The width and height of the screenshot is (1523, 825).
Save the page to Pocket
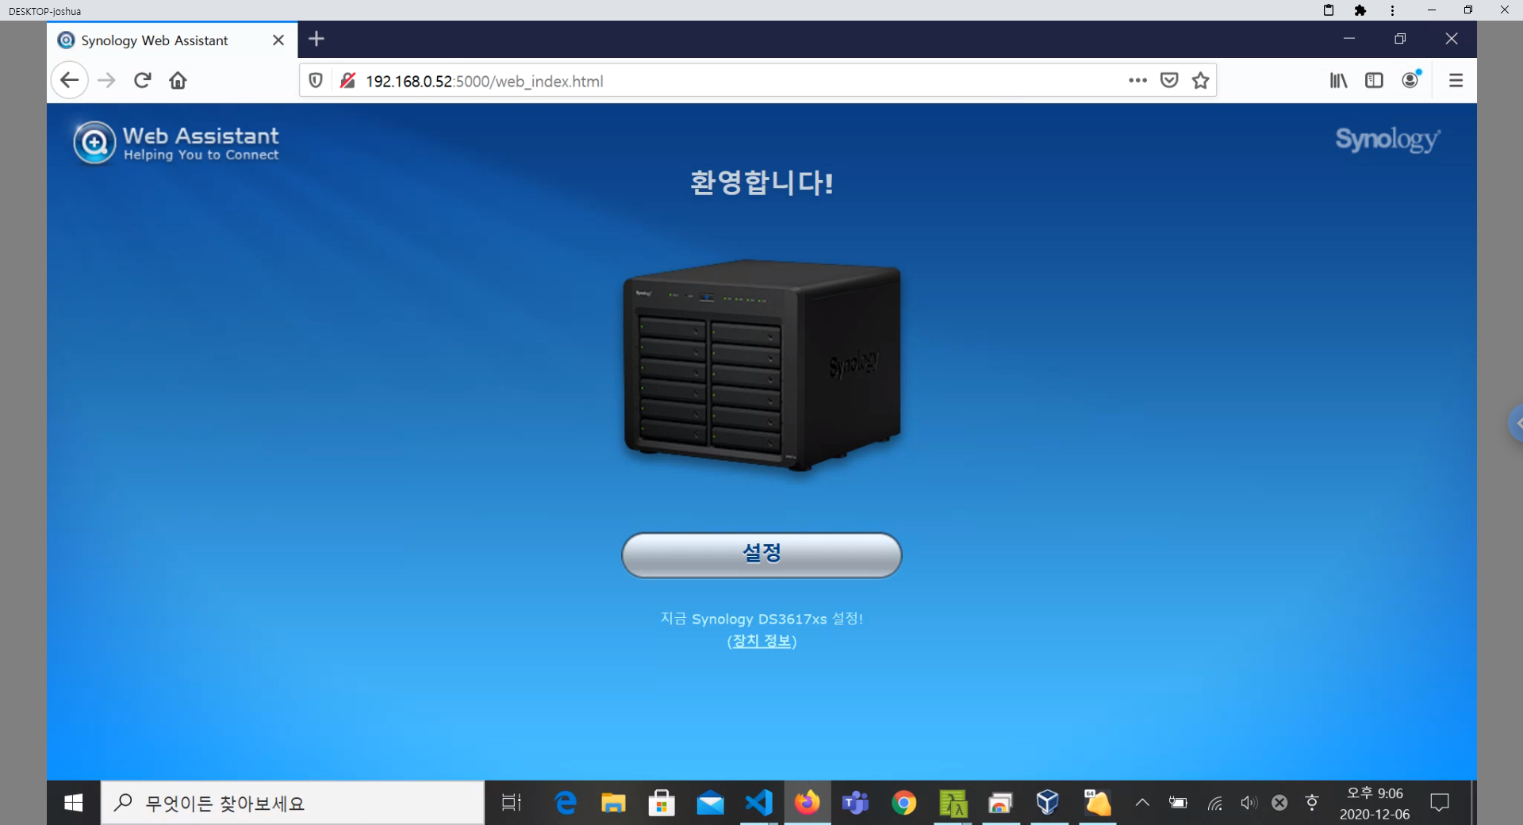[1169, 80]
